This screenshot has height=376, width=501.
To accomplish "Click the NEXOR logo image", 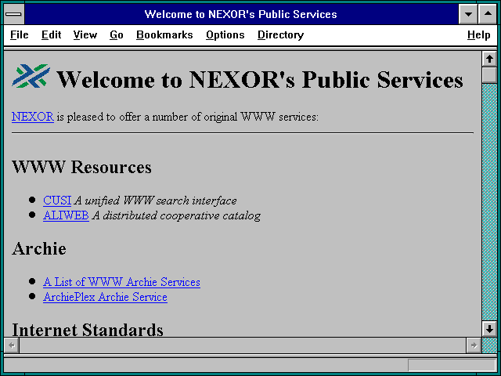I will (x=31, y=76).
